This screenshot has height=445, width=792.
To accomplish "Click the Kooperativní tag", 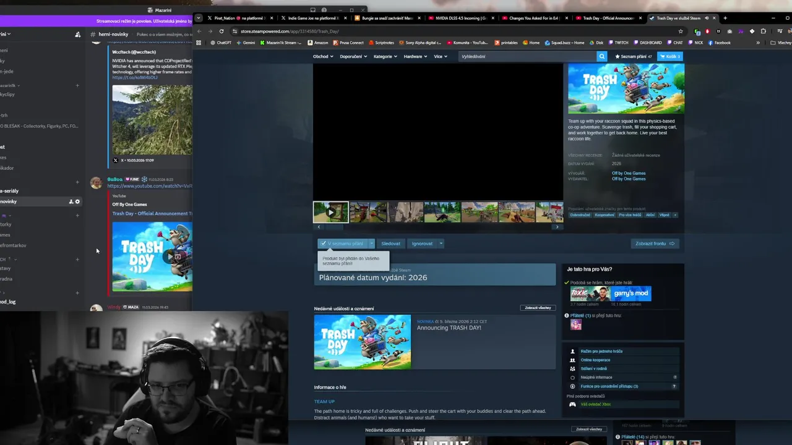I will 605,215.
